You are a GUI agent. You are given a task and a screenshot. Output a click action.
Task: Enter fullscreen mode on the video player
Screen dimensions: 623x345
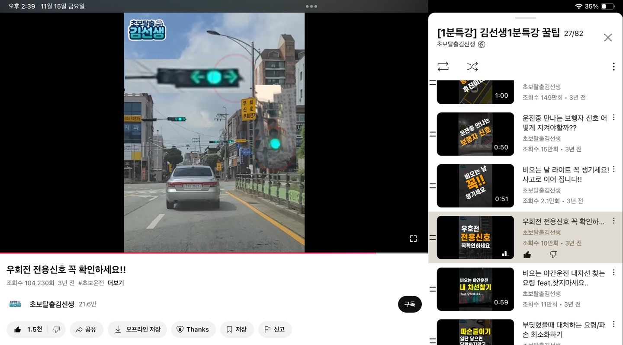point(413,239)
